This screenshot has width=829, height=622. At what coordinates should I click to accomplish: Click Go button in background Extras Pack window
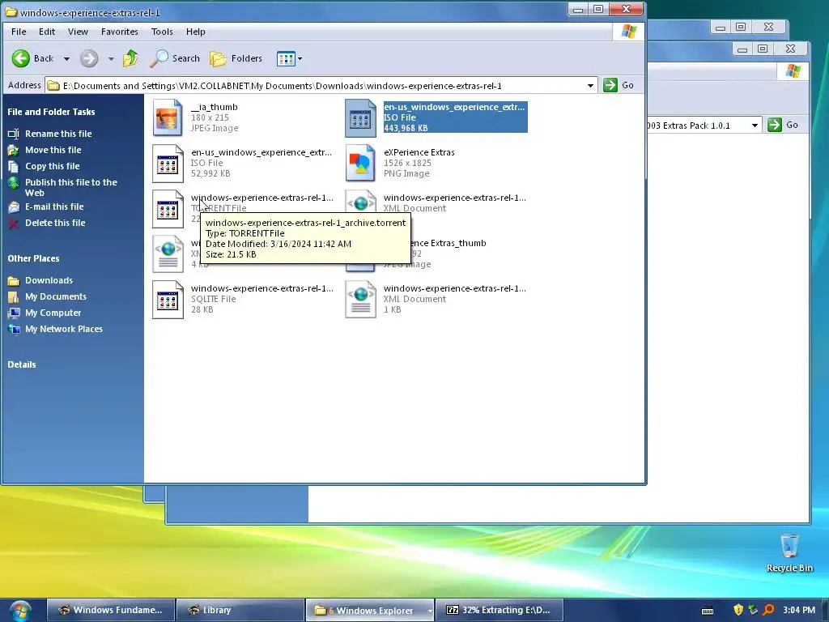pos(783,125)
